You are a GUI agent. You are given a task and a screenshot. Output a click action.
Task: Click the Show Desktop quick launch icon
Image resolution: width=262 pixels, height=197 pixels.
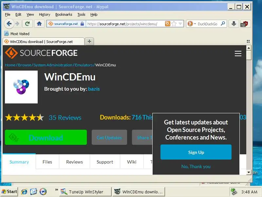tap(33, 191)
